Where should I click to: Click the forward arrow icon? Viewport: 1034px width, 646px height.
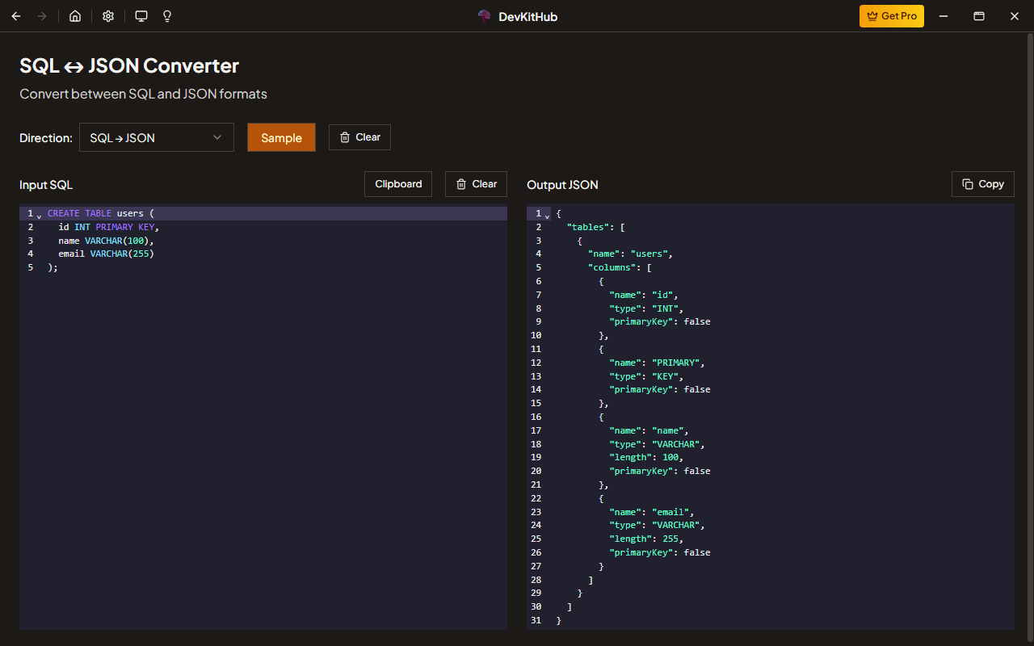click(x=42, y=16)
